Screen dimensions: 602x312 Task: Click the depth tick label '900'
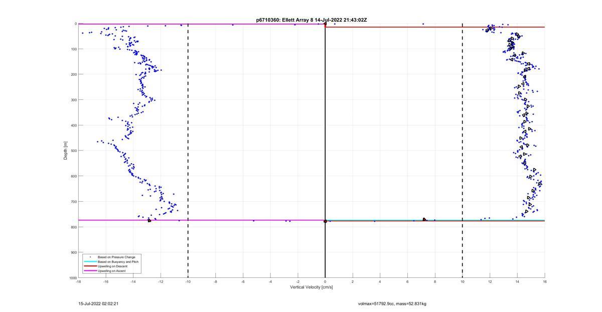pos(73,252)
